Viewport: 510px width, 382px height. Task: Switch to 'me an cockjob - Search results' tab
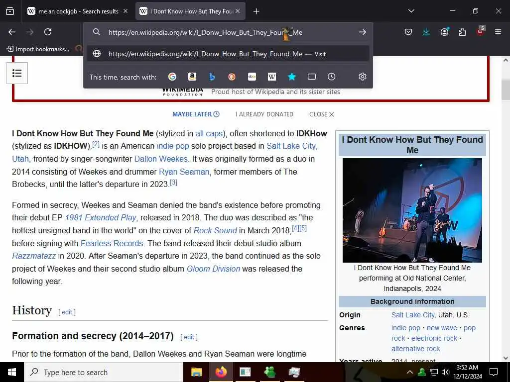pos(78,11)
